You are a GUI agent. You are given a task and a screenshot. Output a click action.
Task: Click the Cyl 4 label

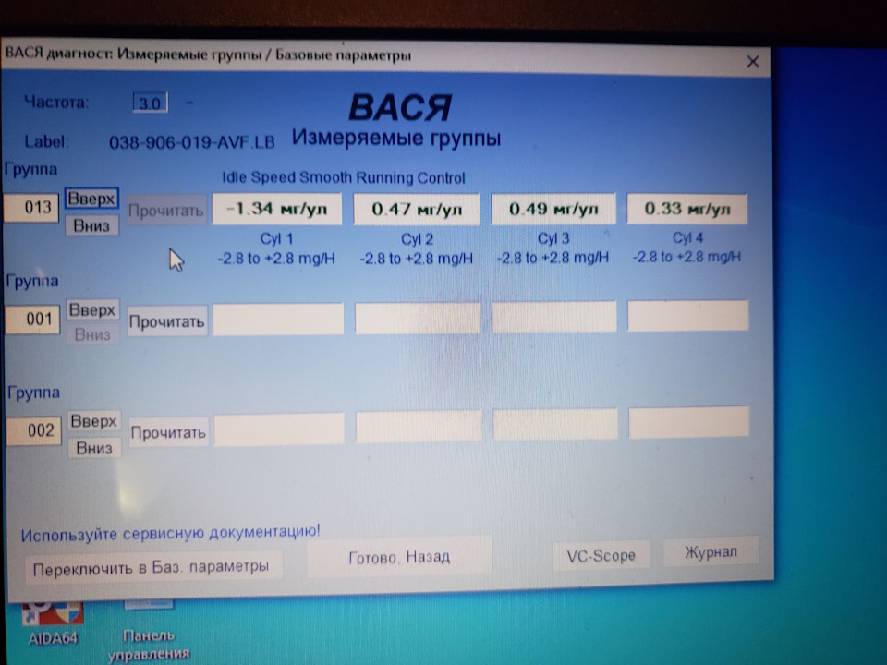(687, 237)
